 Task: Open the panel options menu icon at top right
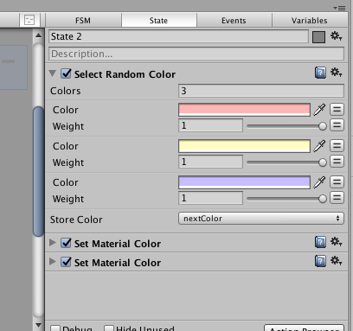tap(339, 8)
